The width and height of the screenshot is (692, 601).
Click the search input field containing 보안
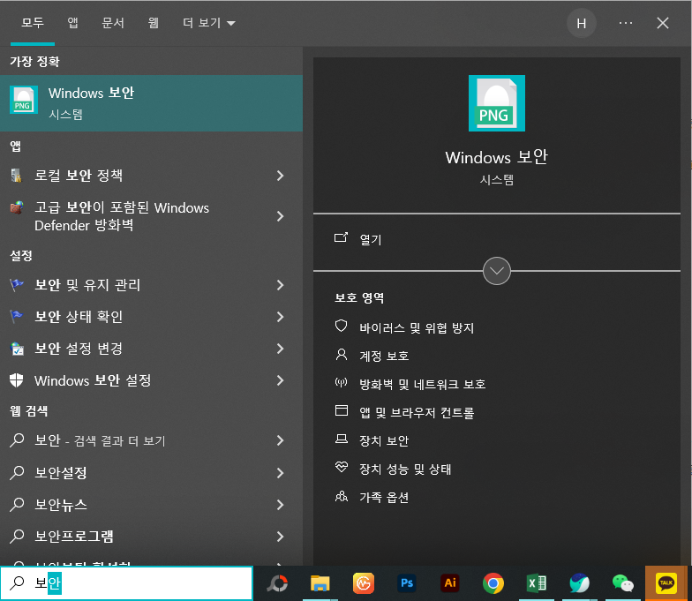point(127,583)
